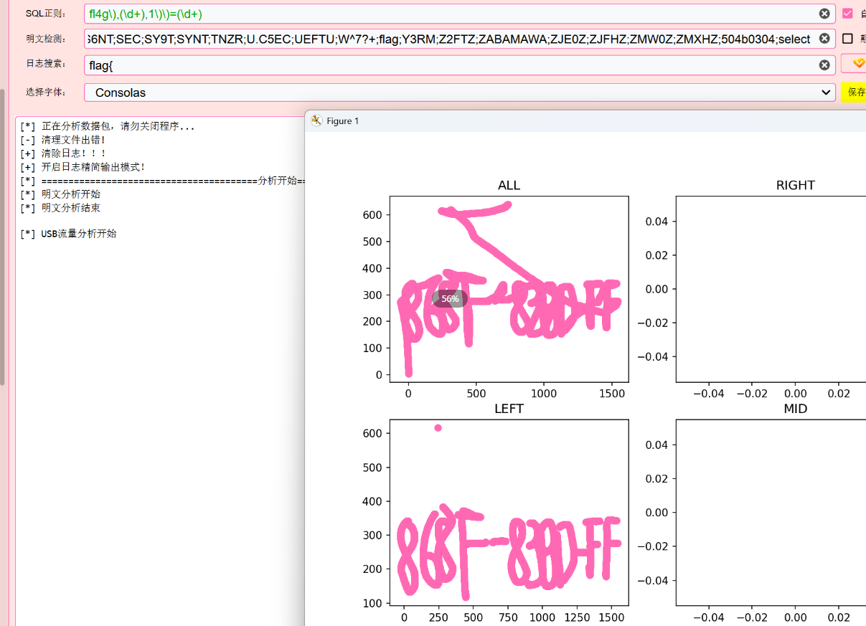Screen dimensions: 866x626
Task: Clear the 日志搜索 field with its X icon
Action: (824, 65)
